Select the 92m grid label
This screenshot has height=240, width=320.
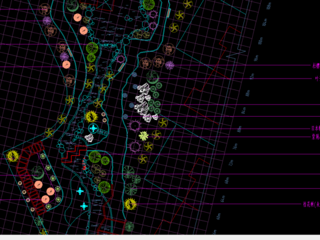pos(252,76)
